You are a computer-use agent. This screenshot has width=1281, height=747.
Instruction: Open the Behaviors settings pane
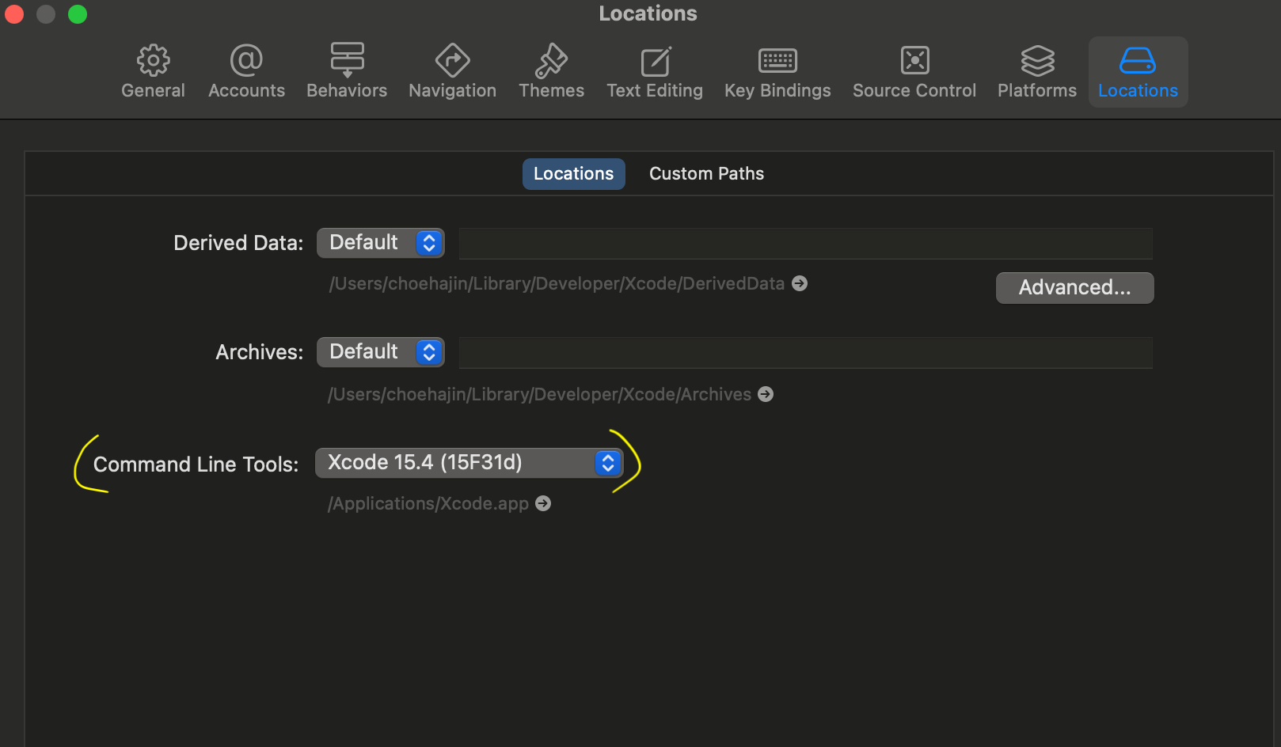coord(347,72)
